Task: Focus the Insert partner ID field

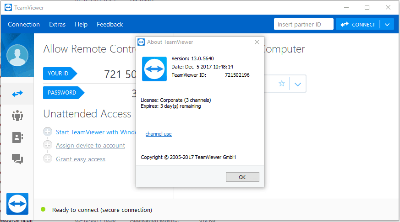Action: point(304,24)
